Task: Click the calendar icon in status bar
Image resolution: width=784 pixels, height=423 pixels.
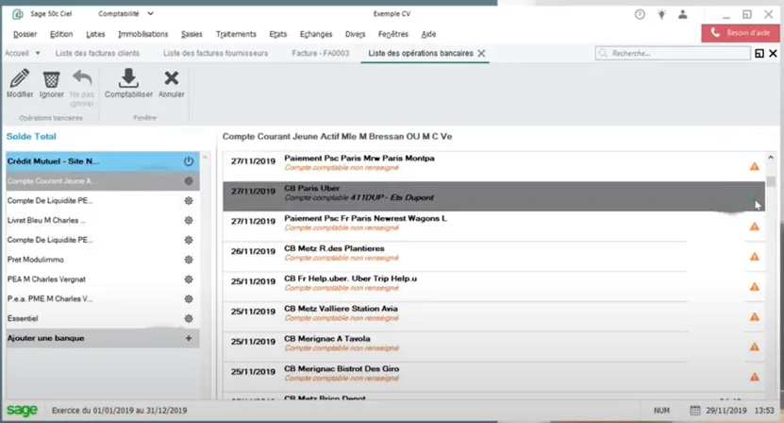Action: coord(695,411)
